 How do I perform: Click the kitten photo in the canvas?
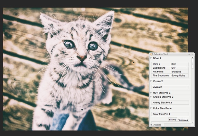click(95, 69)
